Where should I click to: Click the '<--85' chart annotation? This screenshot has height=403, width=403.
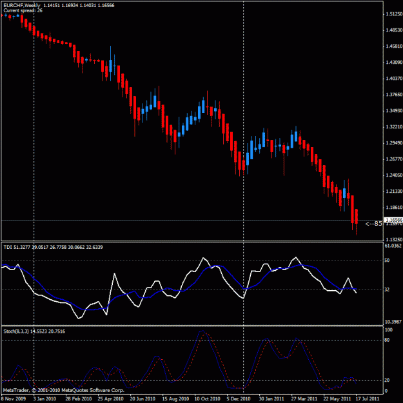(x=373, y=224)
